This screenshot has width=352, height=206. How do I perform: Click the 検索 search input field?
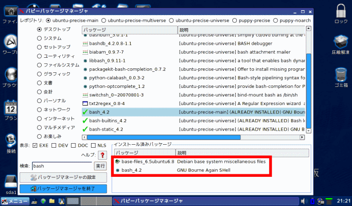62,166
